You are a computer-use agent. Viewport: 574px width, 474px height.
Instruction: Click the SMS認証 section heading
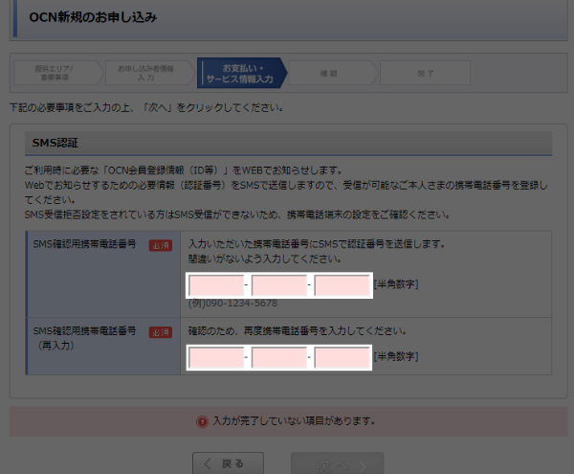click(x=55, y=143)
